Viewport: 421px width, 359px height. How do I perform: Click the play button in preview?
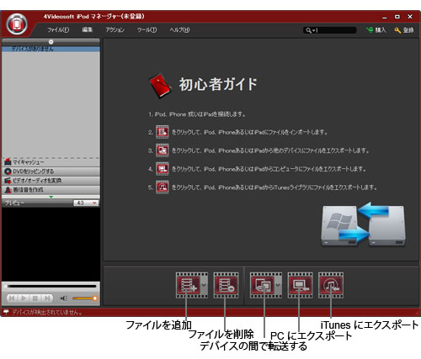coord(24,298)
